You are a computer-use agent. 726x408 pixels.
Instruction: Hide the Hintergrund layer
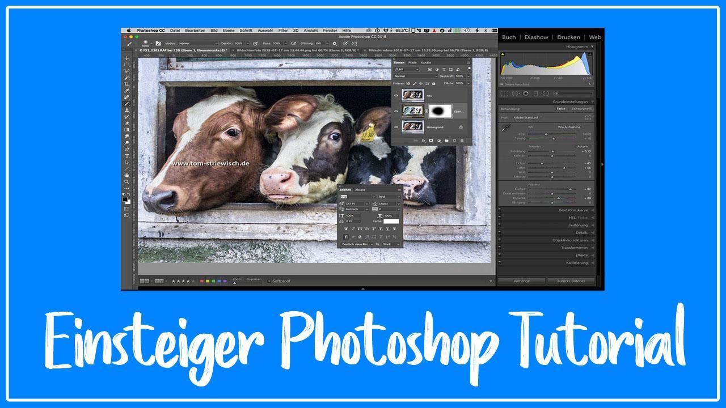pyautogui.click(x=396, y=127)
